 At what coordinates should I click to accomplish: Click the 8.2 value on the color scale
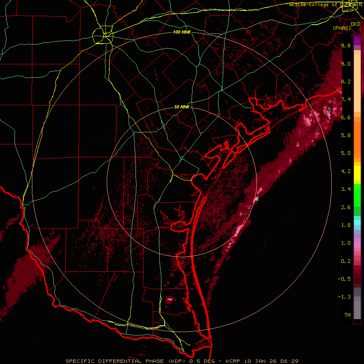tap(346, 81)
